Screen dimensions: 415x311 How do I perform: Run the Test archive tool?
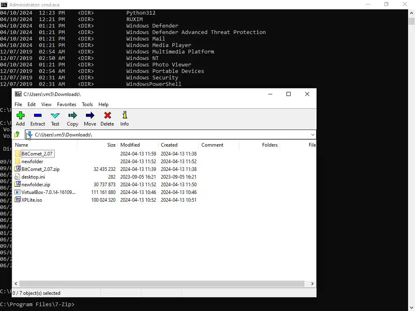click(x=55, y=115)
